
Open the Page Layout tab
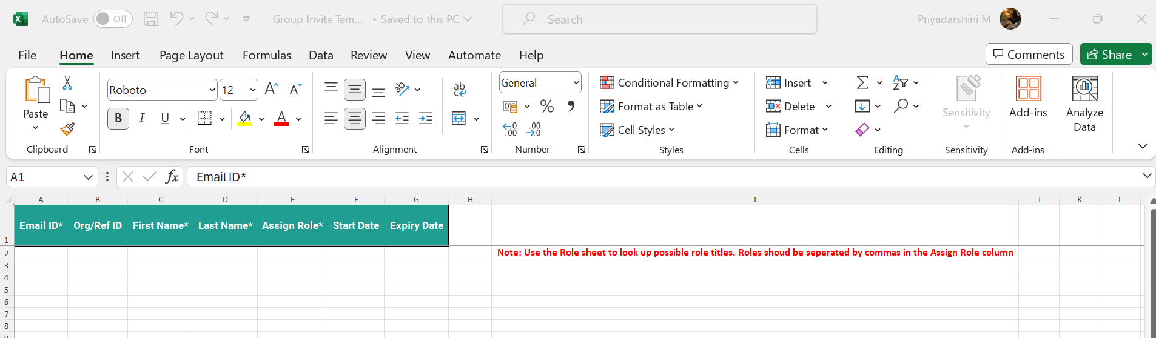click(191, 55)
